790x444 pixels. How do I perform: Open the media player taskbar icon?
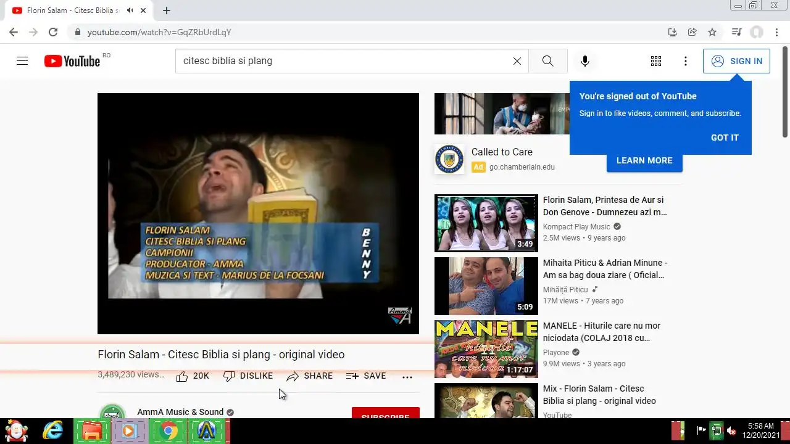pos(128,430)
